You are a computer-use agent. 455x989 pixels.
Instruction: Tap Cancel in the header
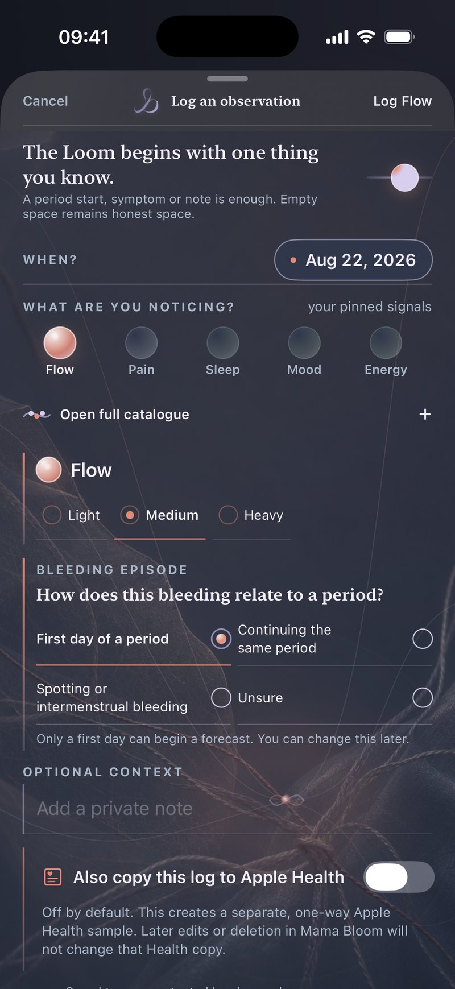pos(45,101)
